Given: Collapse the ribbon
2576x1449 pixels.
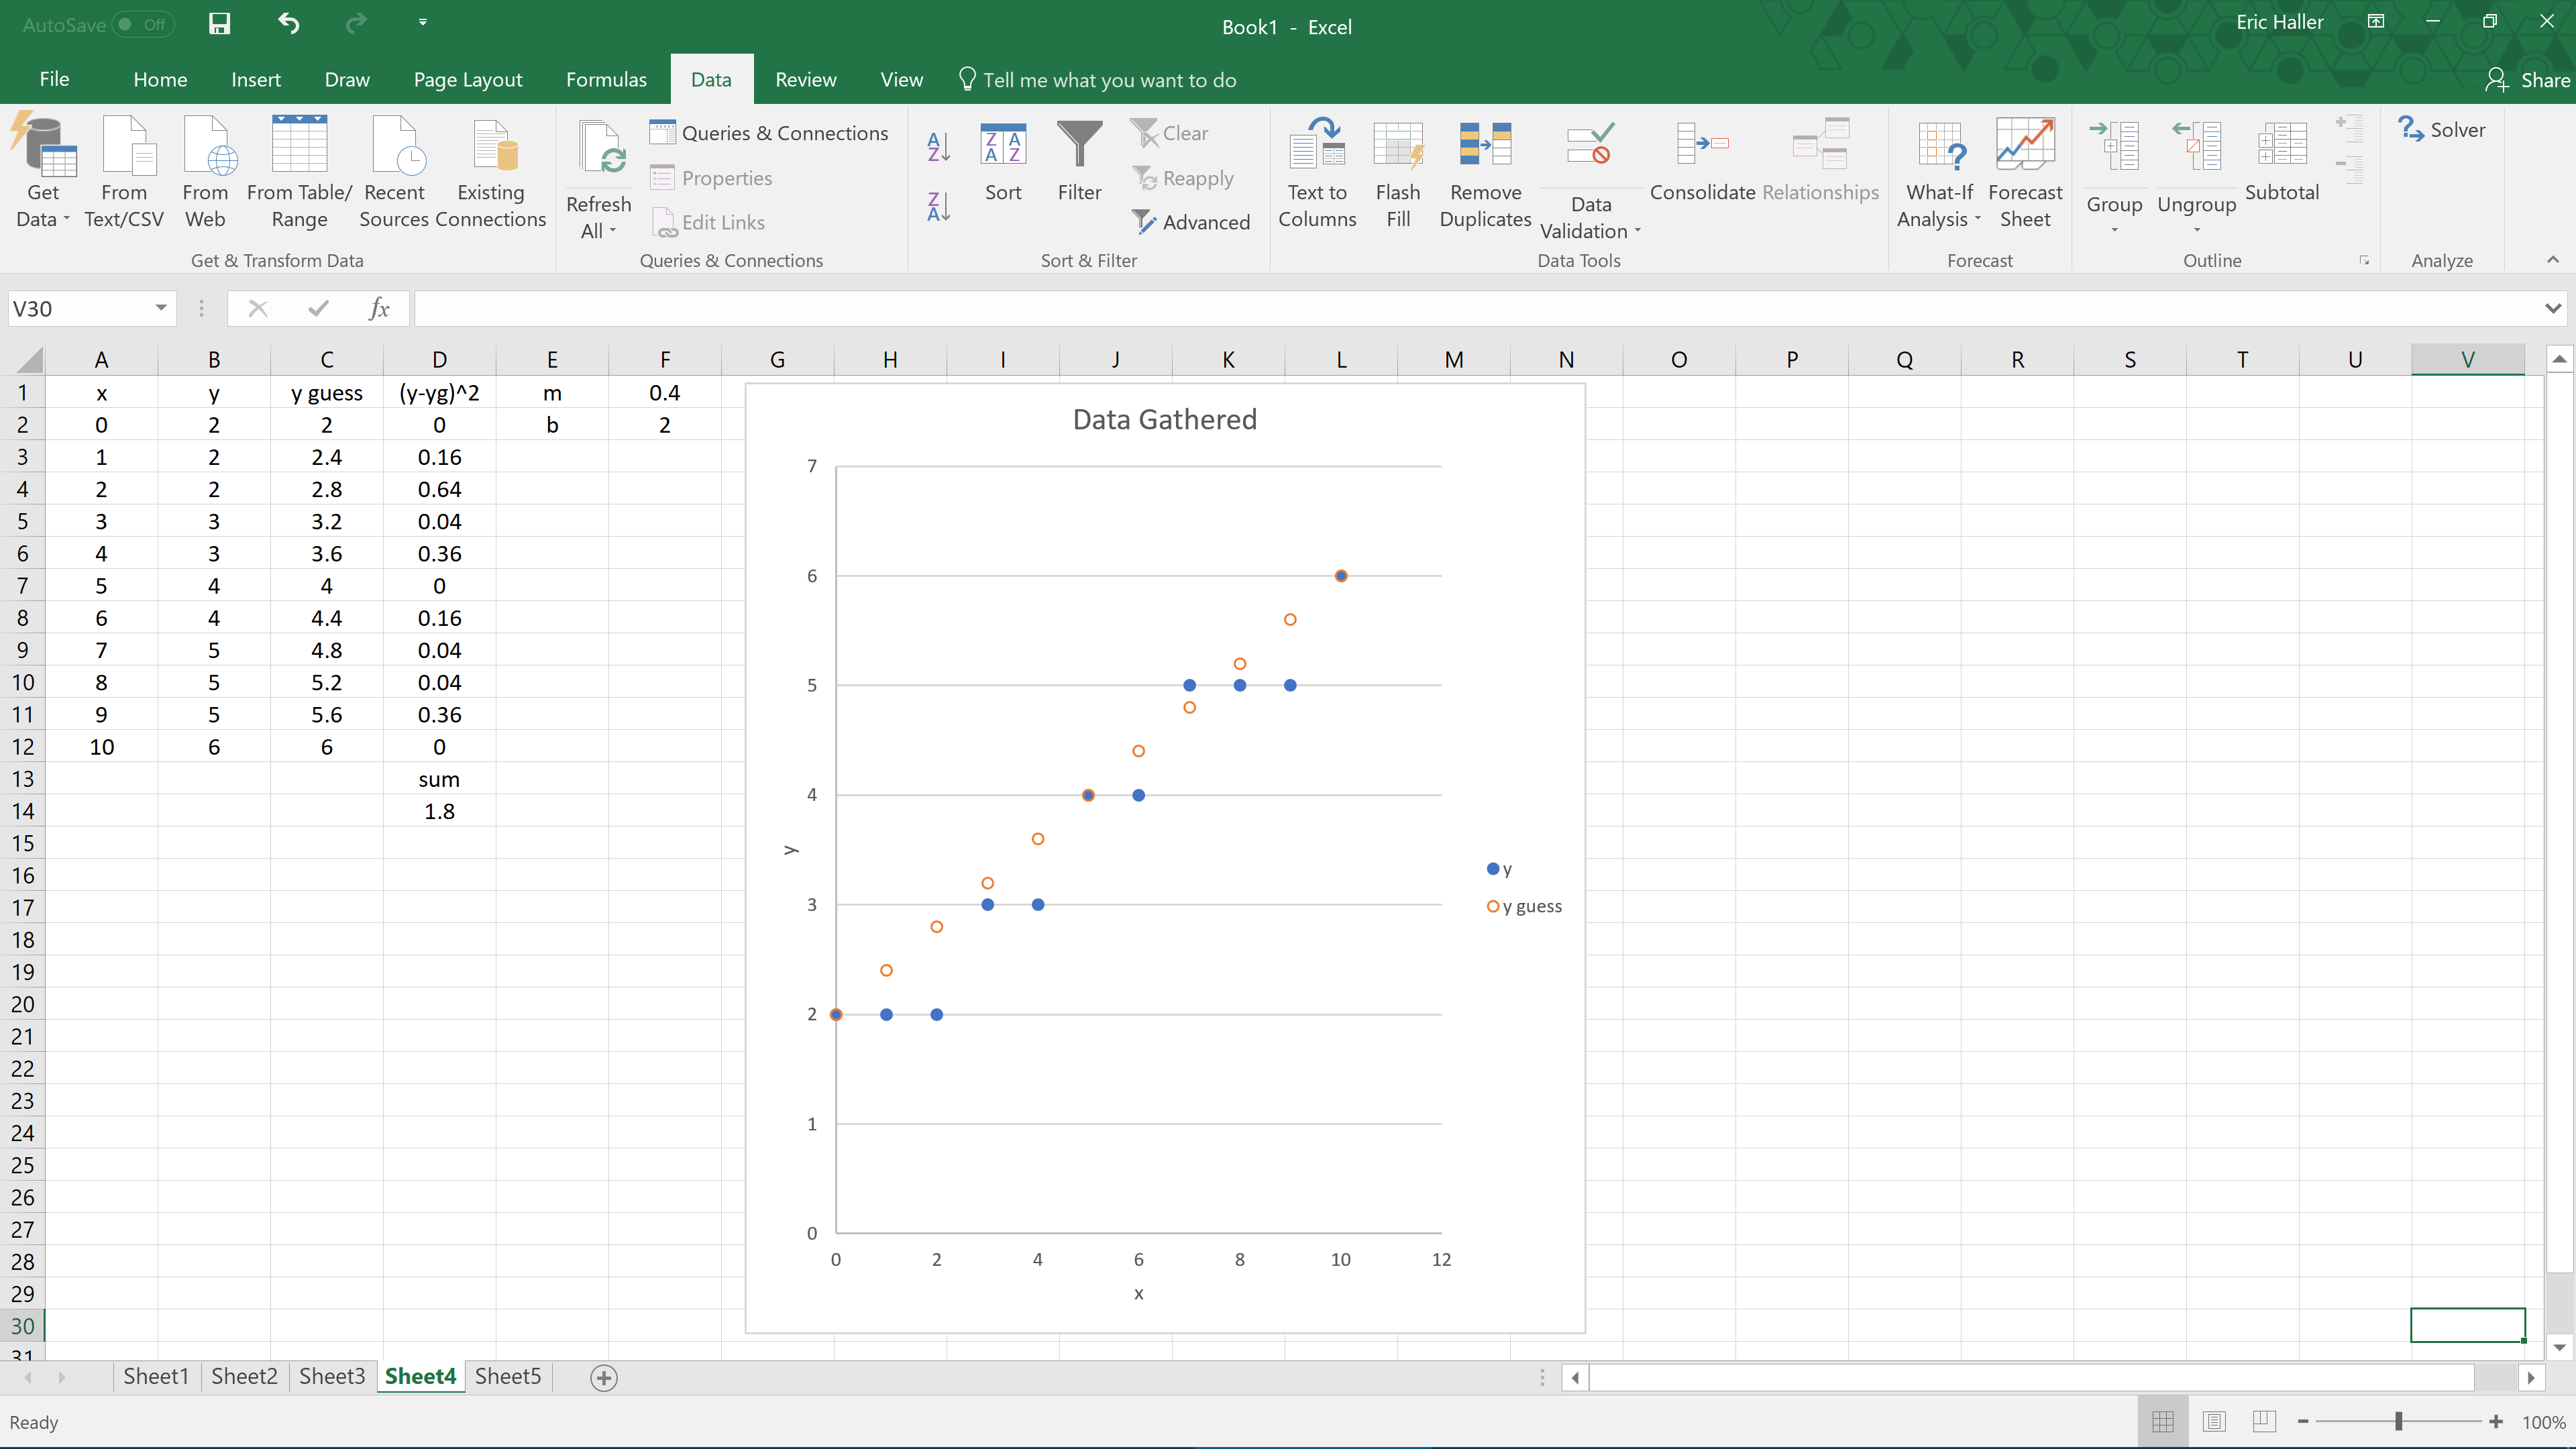Looking at the screenshot, I should point(2553,260).
